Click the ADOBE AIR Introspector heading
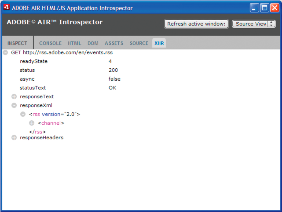The height and width of the screenshot is (212, 282). 55,22
